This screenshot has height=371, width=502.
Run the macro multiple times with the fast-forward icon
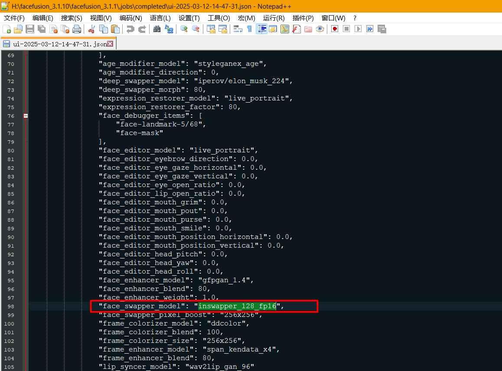(x=370, y=29)
